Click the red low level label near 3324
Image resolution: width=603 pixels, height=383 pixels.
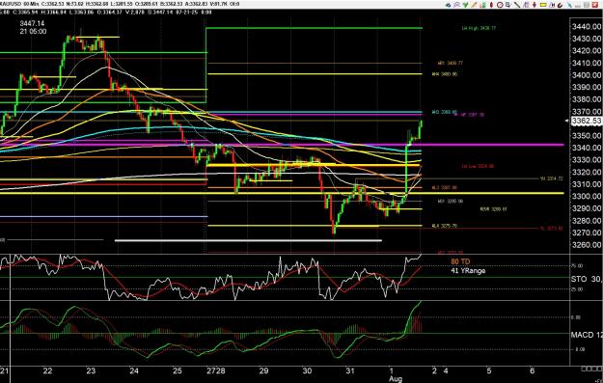click(478, 167)
